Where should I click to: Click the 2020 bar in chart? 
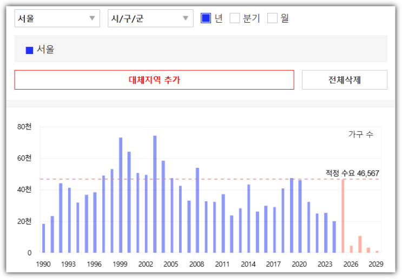(300, 216)
